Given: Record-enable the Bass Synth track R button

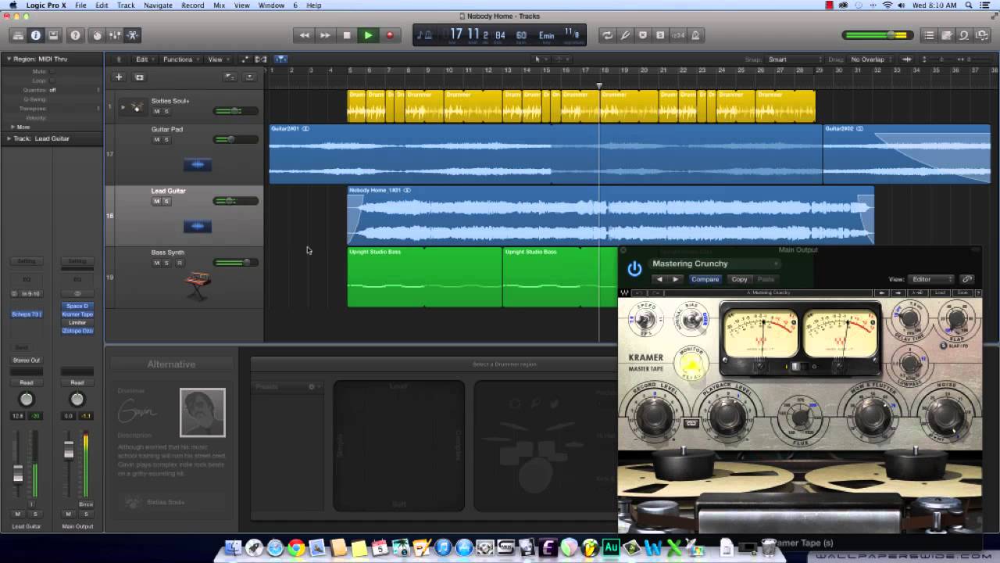Looking at the screenshot, I should (179, 263).
